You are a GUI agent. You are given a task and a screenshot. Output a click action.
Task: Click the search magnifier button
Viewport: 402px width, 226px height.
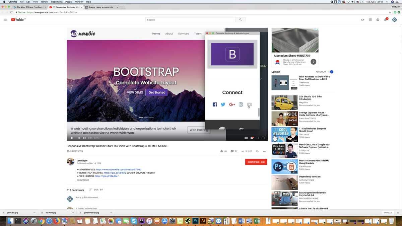[241, 20]
